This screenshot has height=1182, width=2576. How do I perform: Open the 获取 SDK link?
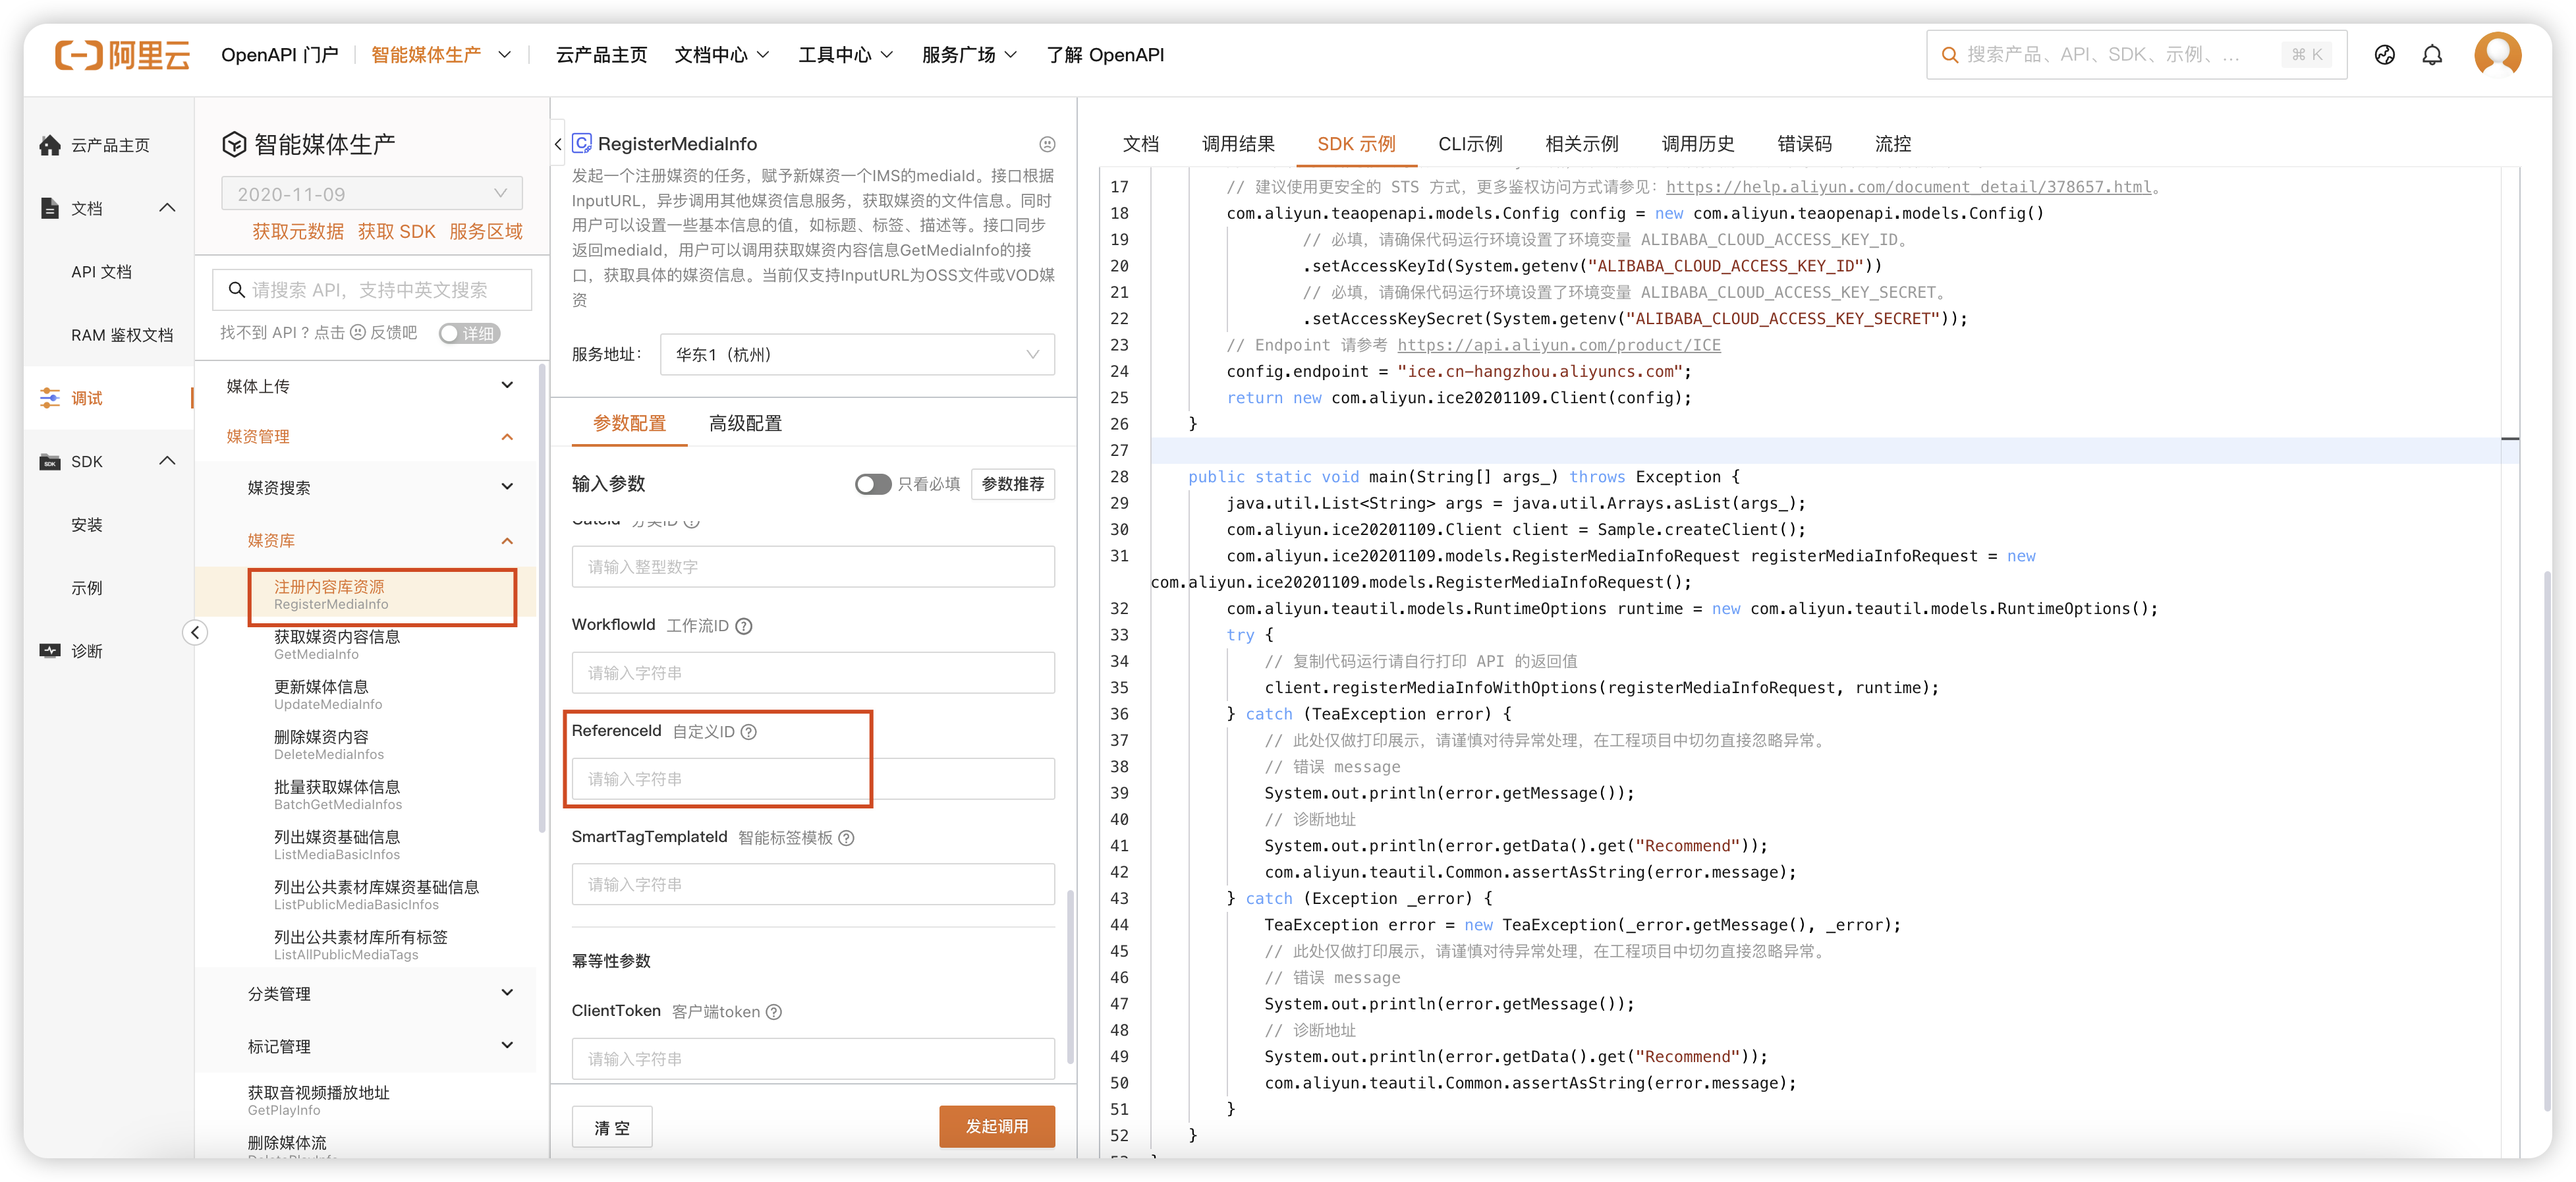click(396, 232)
